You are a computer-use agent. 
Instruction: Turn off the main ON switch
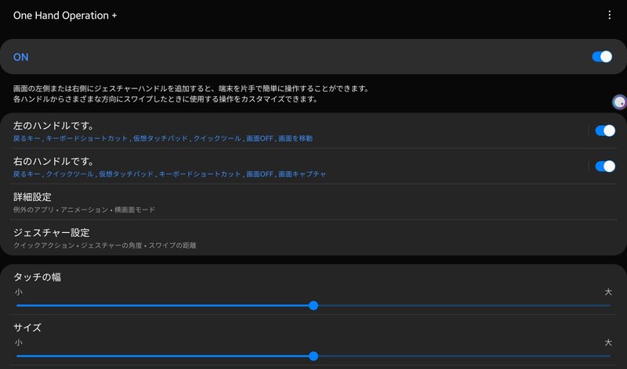tap(602, 56)
